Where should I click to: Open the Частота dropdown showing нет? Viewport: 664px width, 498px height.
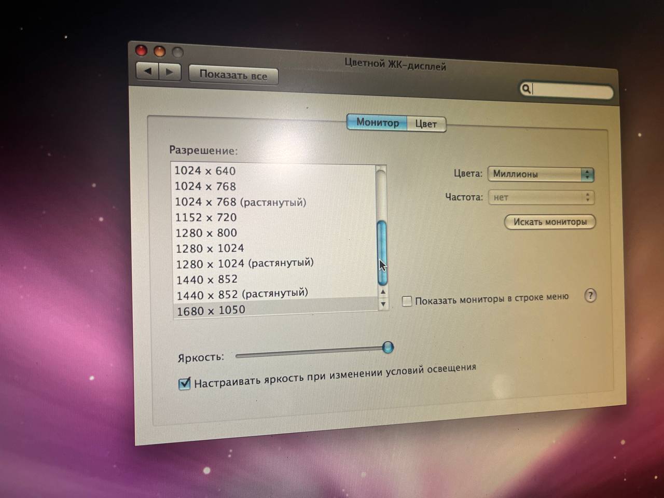pyautogui.click(x=541, y=197)
